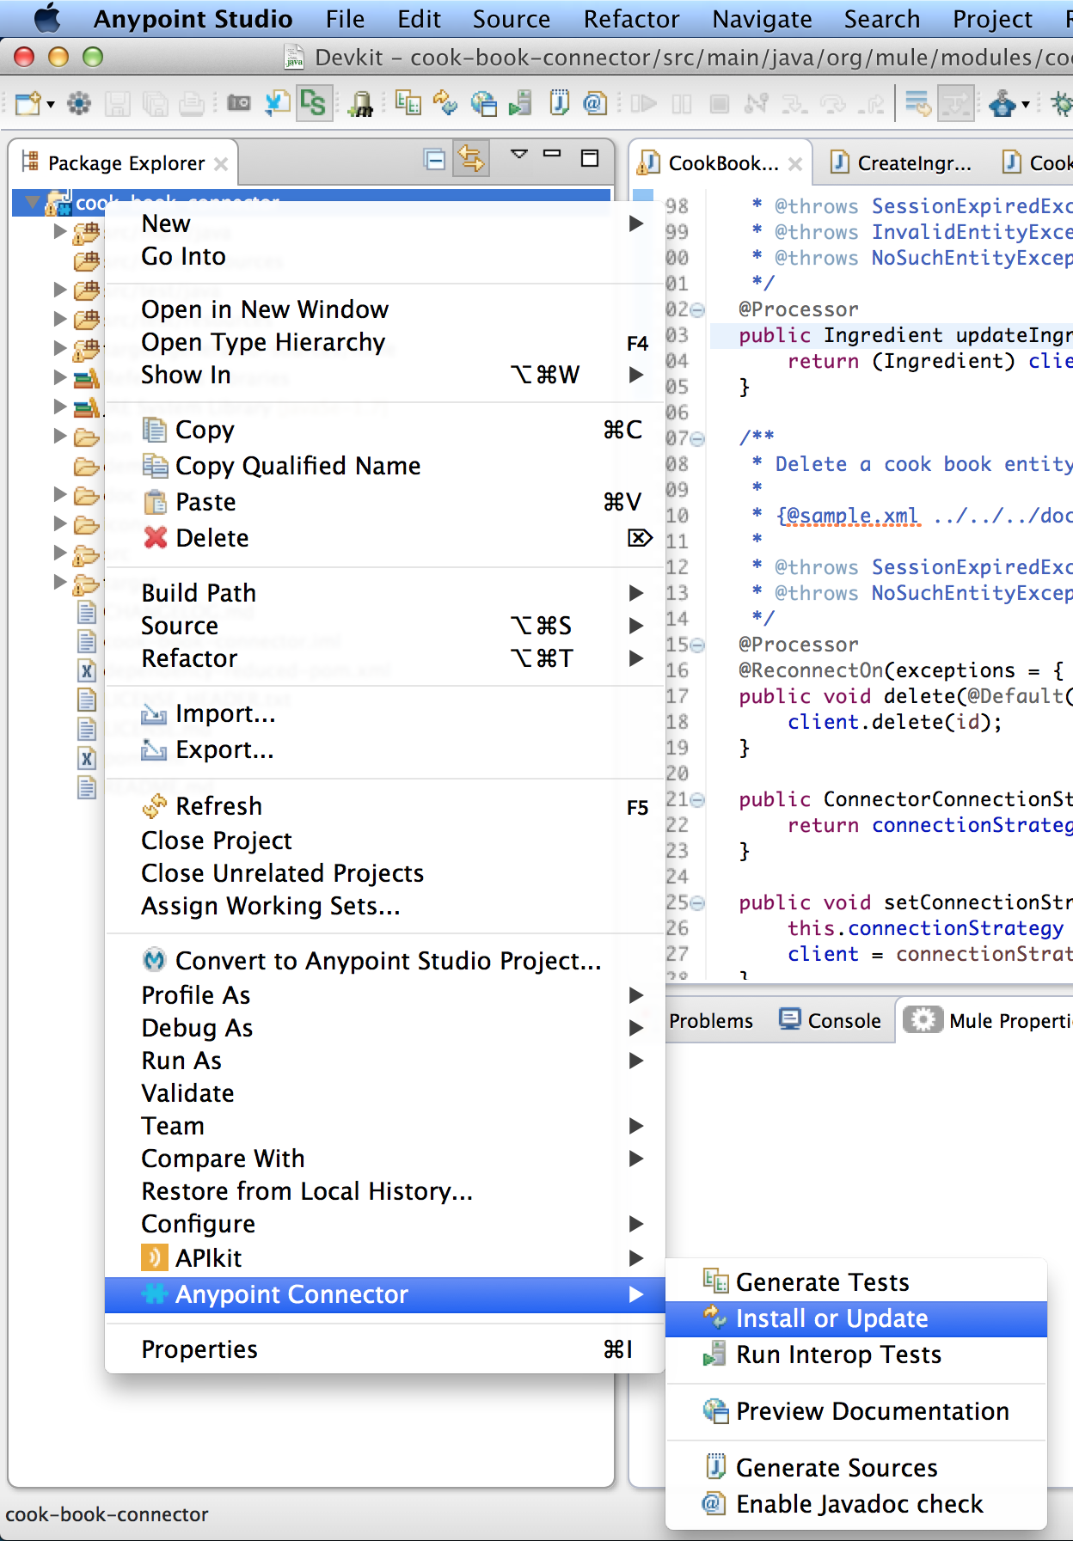The width and height of the screenshot is (1073, 1541).
Task: Collapse the cook-book-connector project tree node
Action: (34, 203)
